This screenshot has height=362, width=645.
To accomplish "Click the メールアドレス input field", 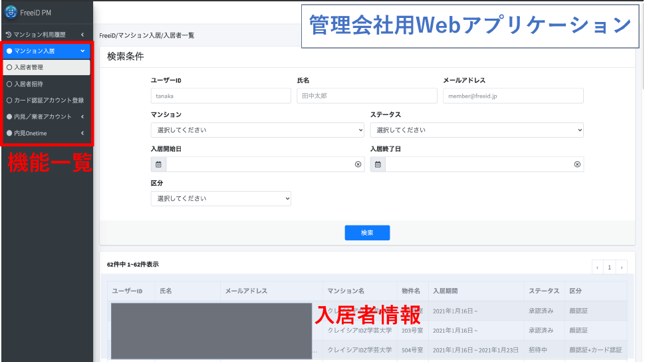I will pyautogui.click(x=513, y=96).
